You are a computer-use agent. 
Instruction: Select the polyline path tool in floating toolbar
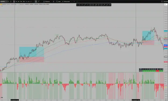[110, 5]
